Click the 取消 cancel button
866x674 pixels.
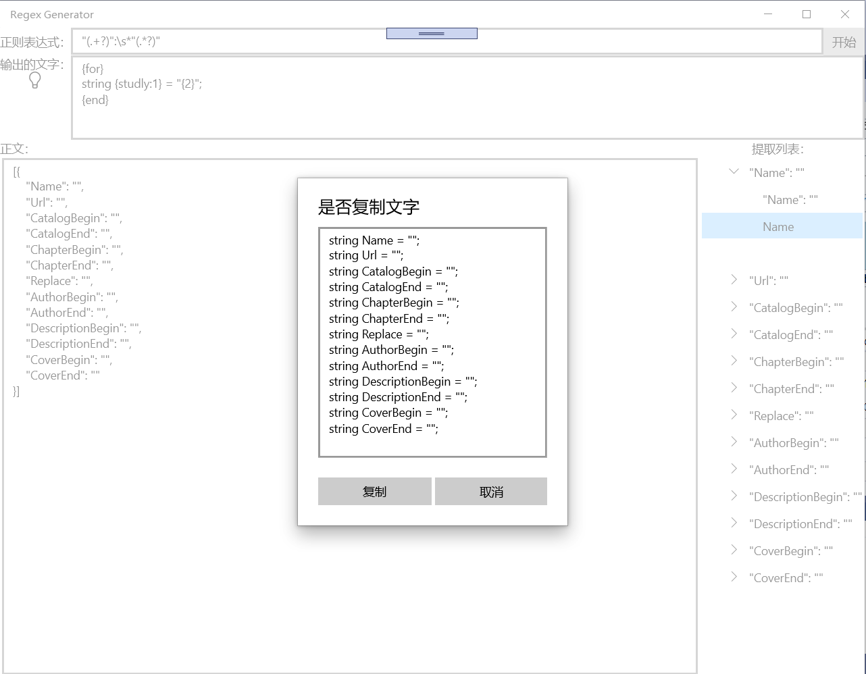point(491,492)
